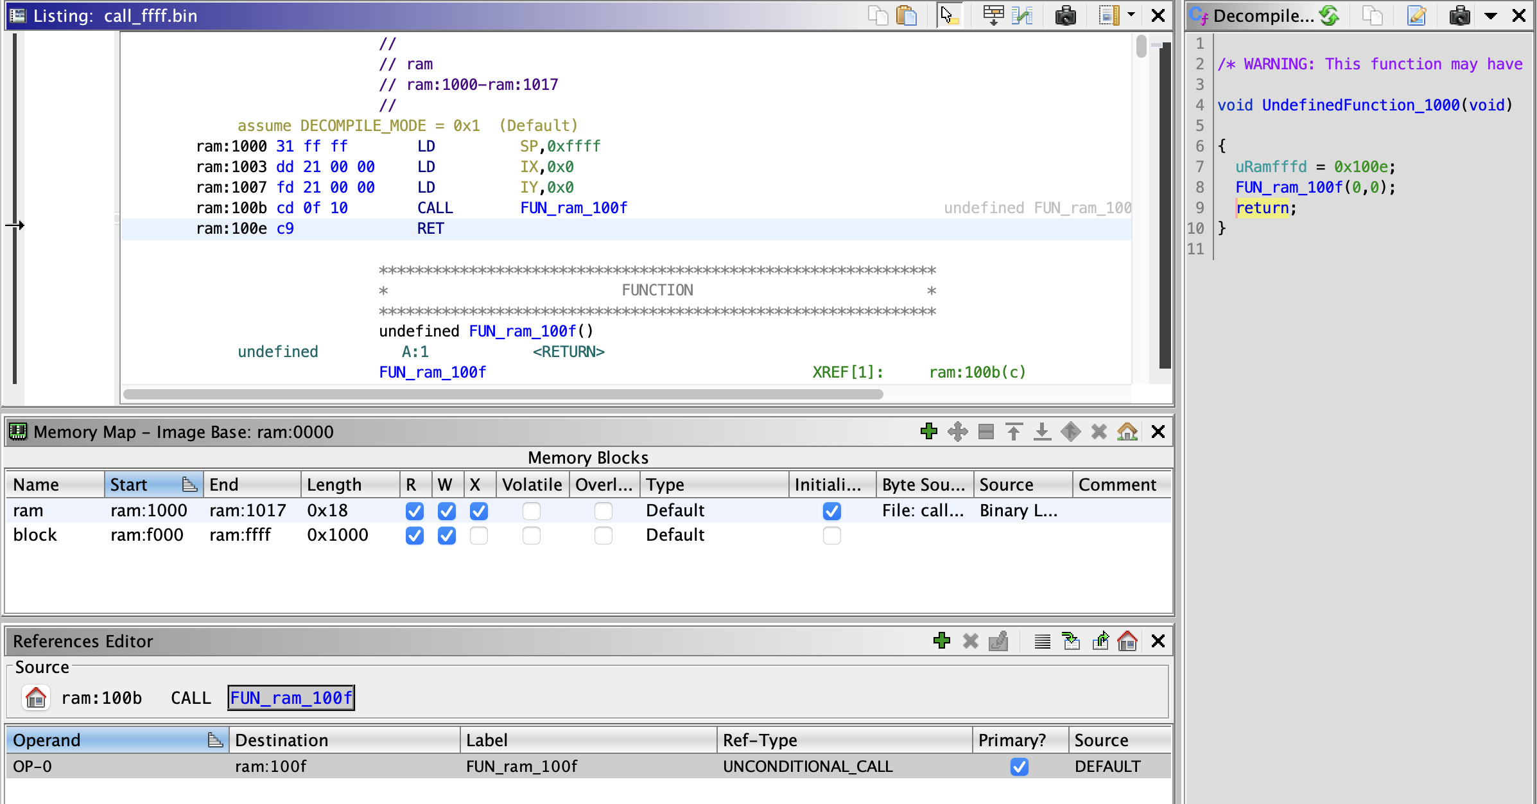Click FUN_ram_100f in the CALL instruction
This screenshot has width=1537, height=804.
pyautogui.click(x=573, y=207)
